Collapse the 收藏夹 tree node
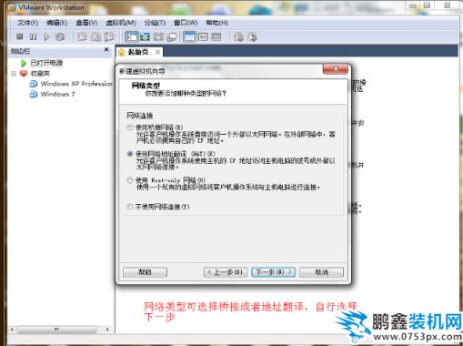463x346 pixels. (14, 74)
